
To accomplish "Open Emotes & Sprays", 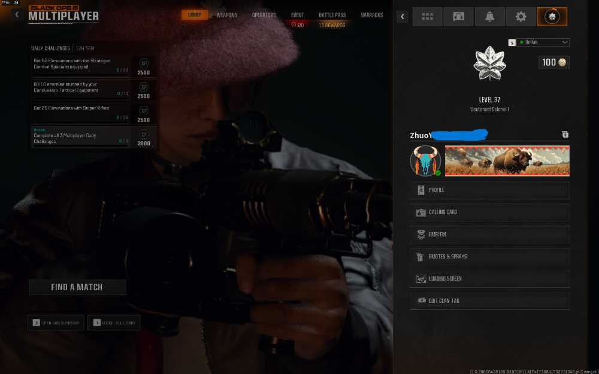I will 490,257.
